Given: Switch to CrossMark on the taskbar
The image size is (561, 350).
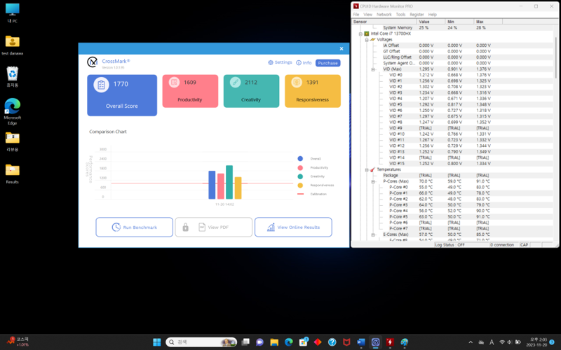Looking at the screenshot, I should point(375,342).
